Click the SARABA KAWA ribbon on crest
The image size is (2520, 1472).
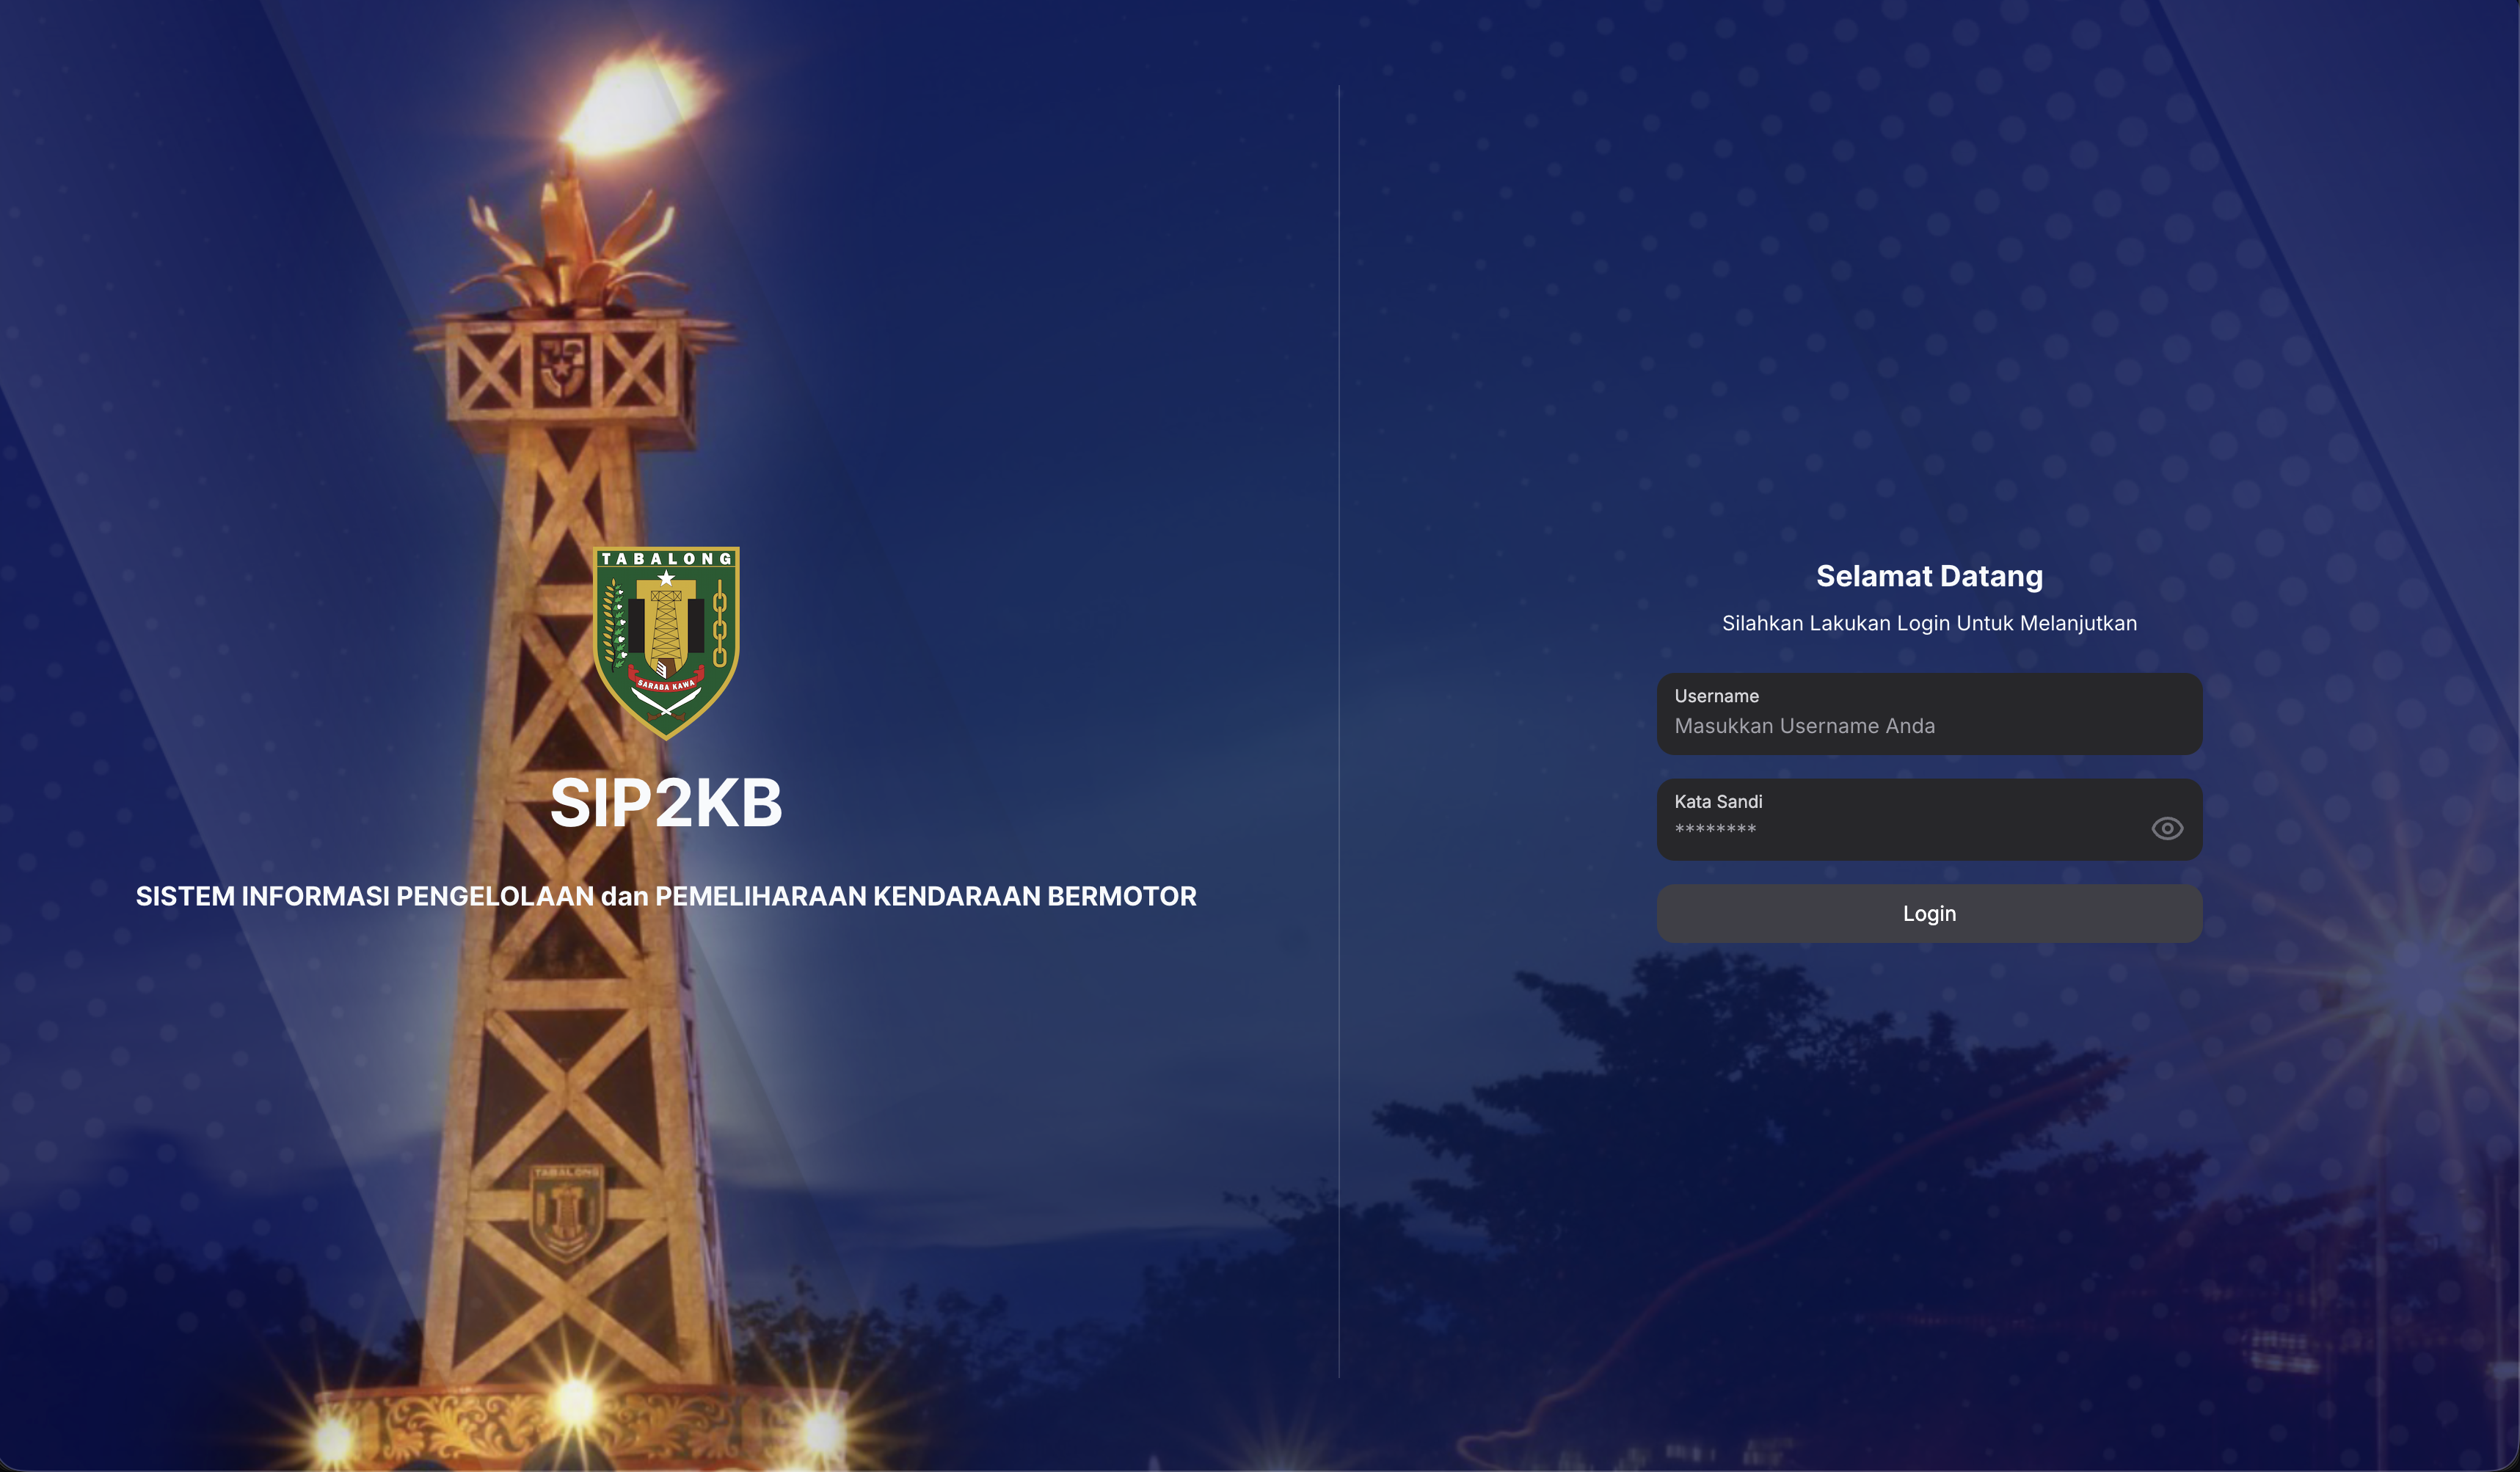pyautogui.click(x=666, y=685)
